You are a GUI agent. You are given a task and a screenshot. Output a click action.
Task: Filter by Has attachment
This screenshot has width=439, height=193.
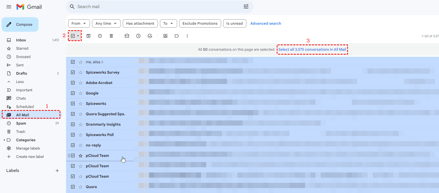click(140, 23)
